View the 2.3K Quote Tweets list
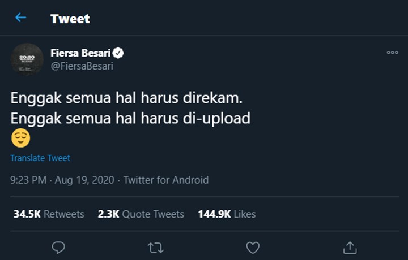This screenshot has height=260, width=408. coord(141,214)
